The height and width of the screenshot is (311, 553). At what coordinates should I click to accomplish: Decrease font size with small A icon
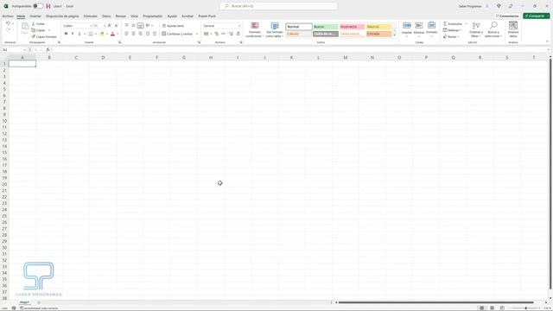116,26
